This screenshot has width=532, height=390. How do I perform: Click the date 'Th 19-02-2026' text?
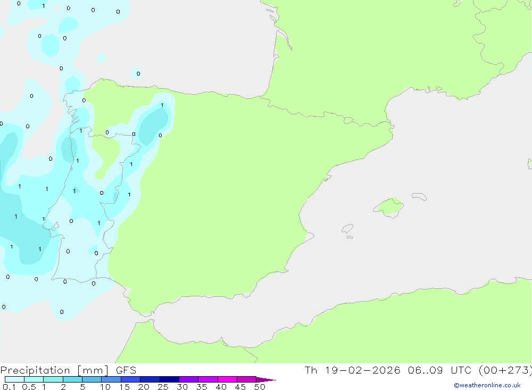coord(352,370)
